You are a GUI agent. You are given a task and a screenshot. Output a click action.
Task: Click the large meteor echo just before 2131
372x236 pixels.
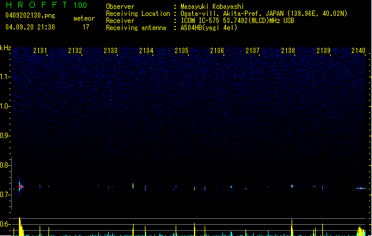[x=21, y=187]
